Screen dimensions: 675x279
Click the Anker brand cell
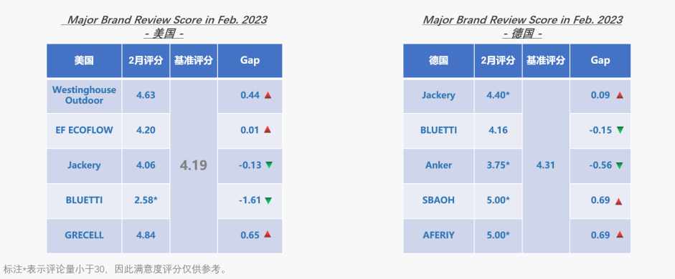coord(438,165)
